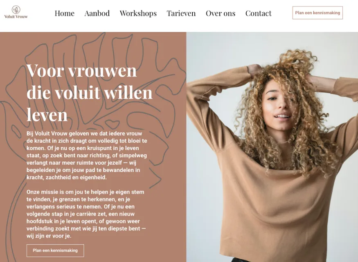358x262 pixels.
Task: Click the small heart shape in leaf drawing
Action: 112,124
